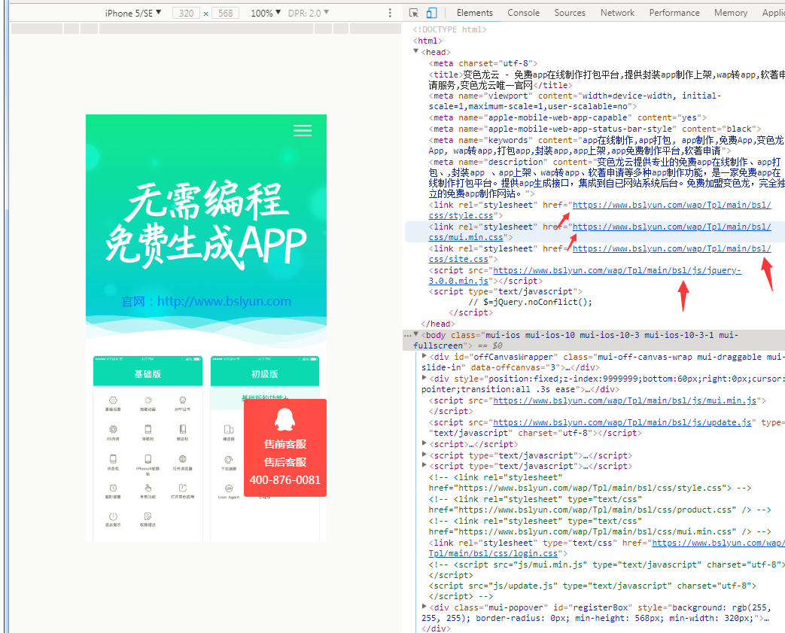Viewport: 785px width, 633px height.
Task: Click the QQ penguin customer service icon
Action: 284,419
